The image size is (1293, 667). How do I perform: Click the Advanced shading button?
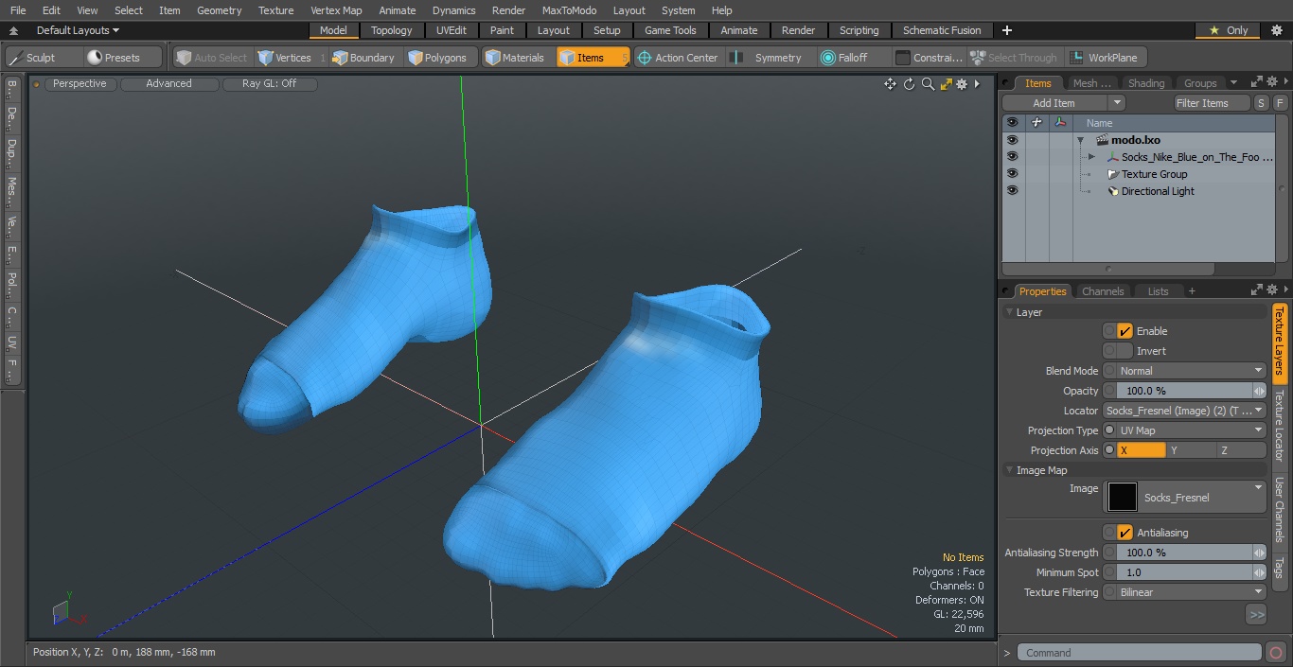(x=168, y=84)
